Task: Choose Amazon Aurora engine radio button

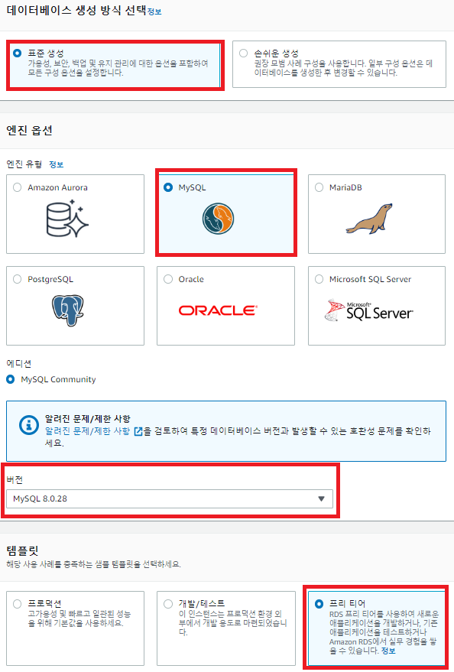Action: [17, 187]
